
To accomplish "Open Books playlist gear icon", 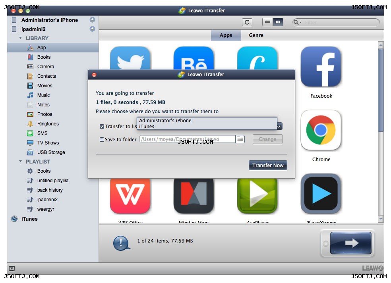I will [x=30, y=171].
